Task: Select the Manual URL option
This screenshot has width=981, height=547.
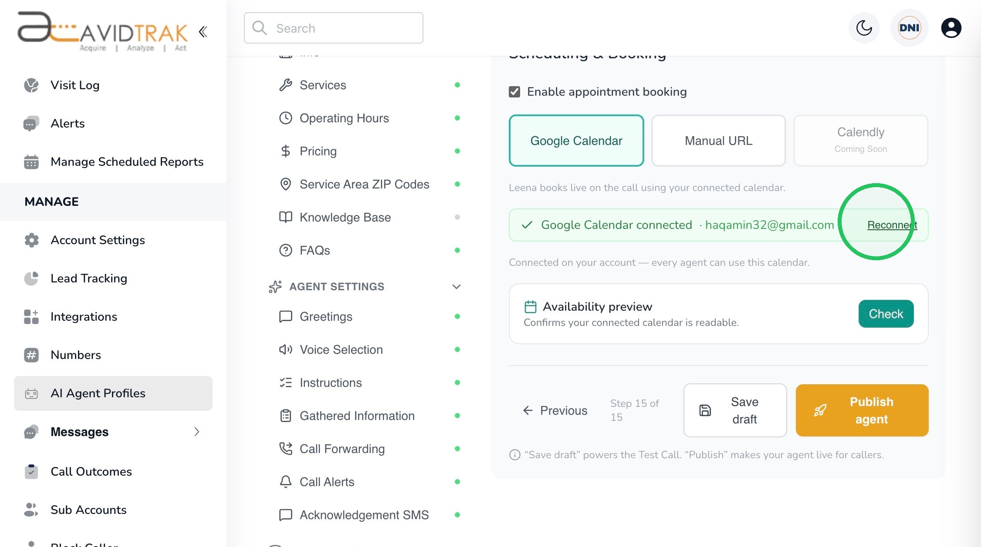Action: (718, 141)
